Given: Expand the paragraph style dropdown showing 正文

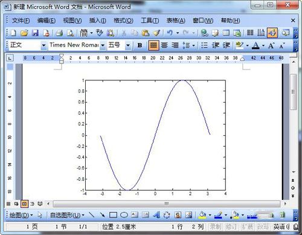Looking at the screenshot, I should click(43, 45).
